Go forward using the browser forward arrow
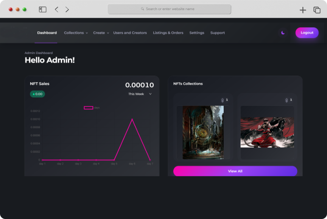Viewport: 327px width, 219px height. [x=67, y=9]
